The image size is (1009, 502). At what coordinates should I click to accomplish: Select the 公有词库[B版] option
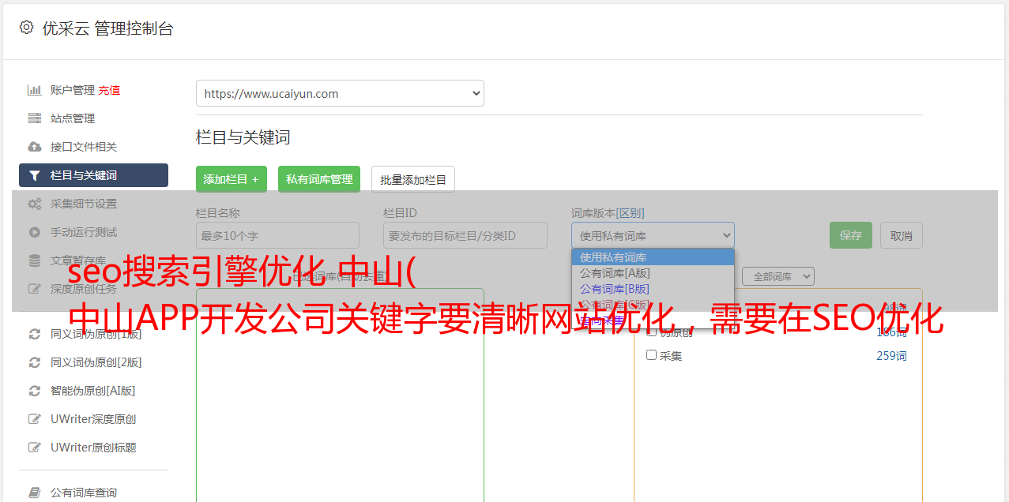coord(653,289)
